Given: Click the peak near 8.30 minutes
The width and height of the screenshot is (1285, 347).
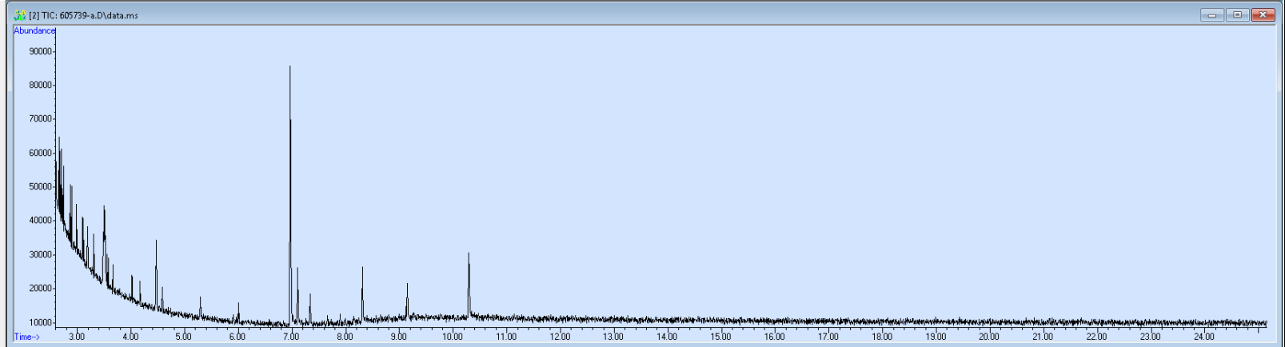Looking at the screenshot, I should (x=362, y=293).
